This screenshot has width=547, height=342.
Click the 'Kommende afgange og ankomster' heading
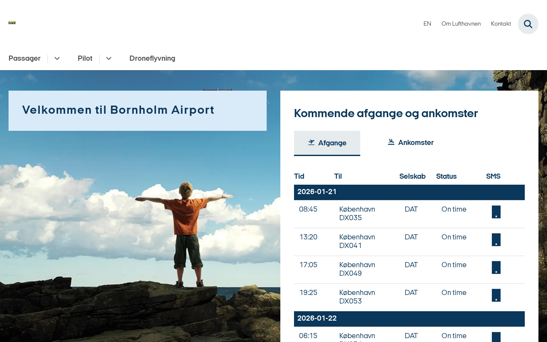386,113
